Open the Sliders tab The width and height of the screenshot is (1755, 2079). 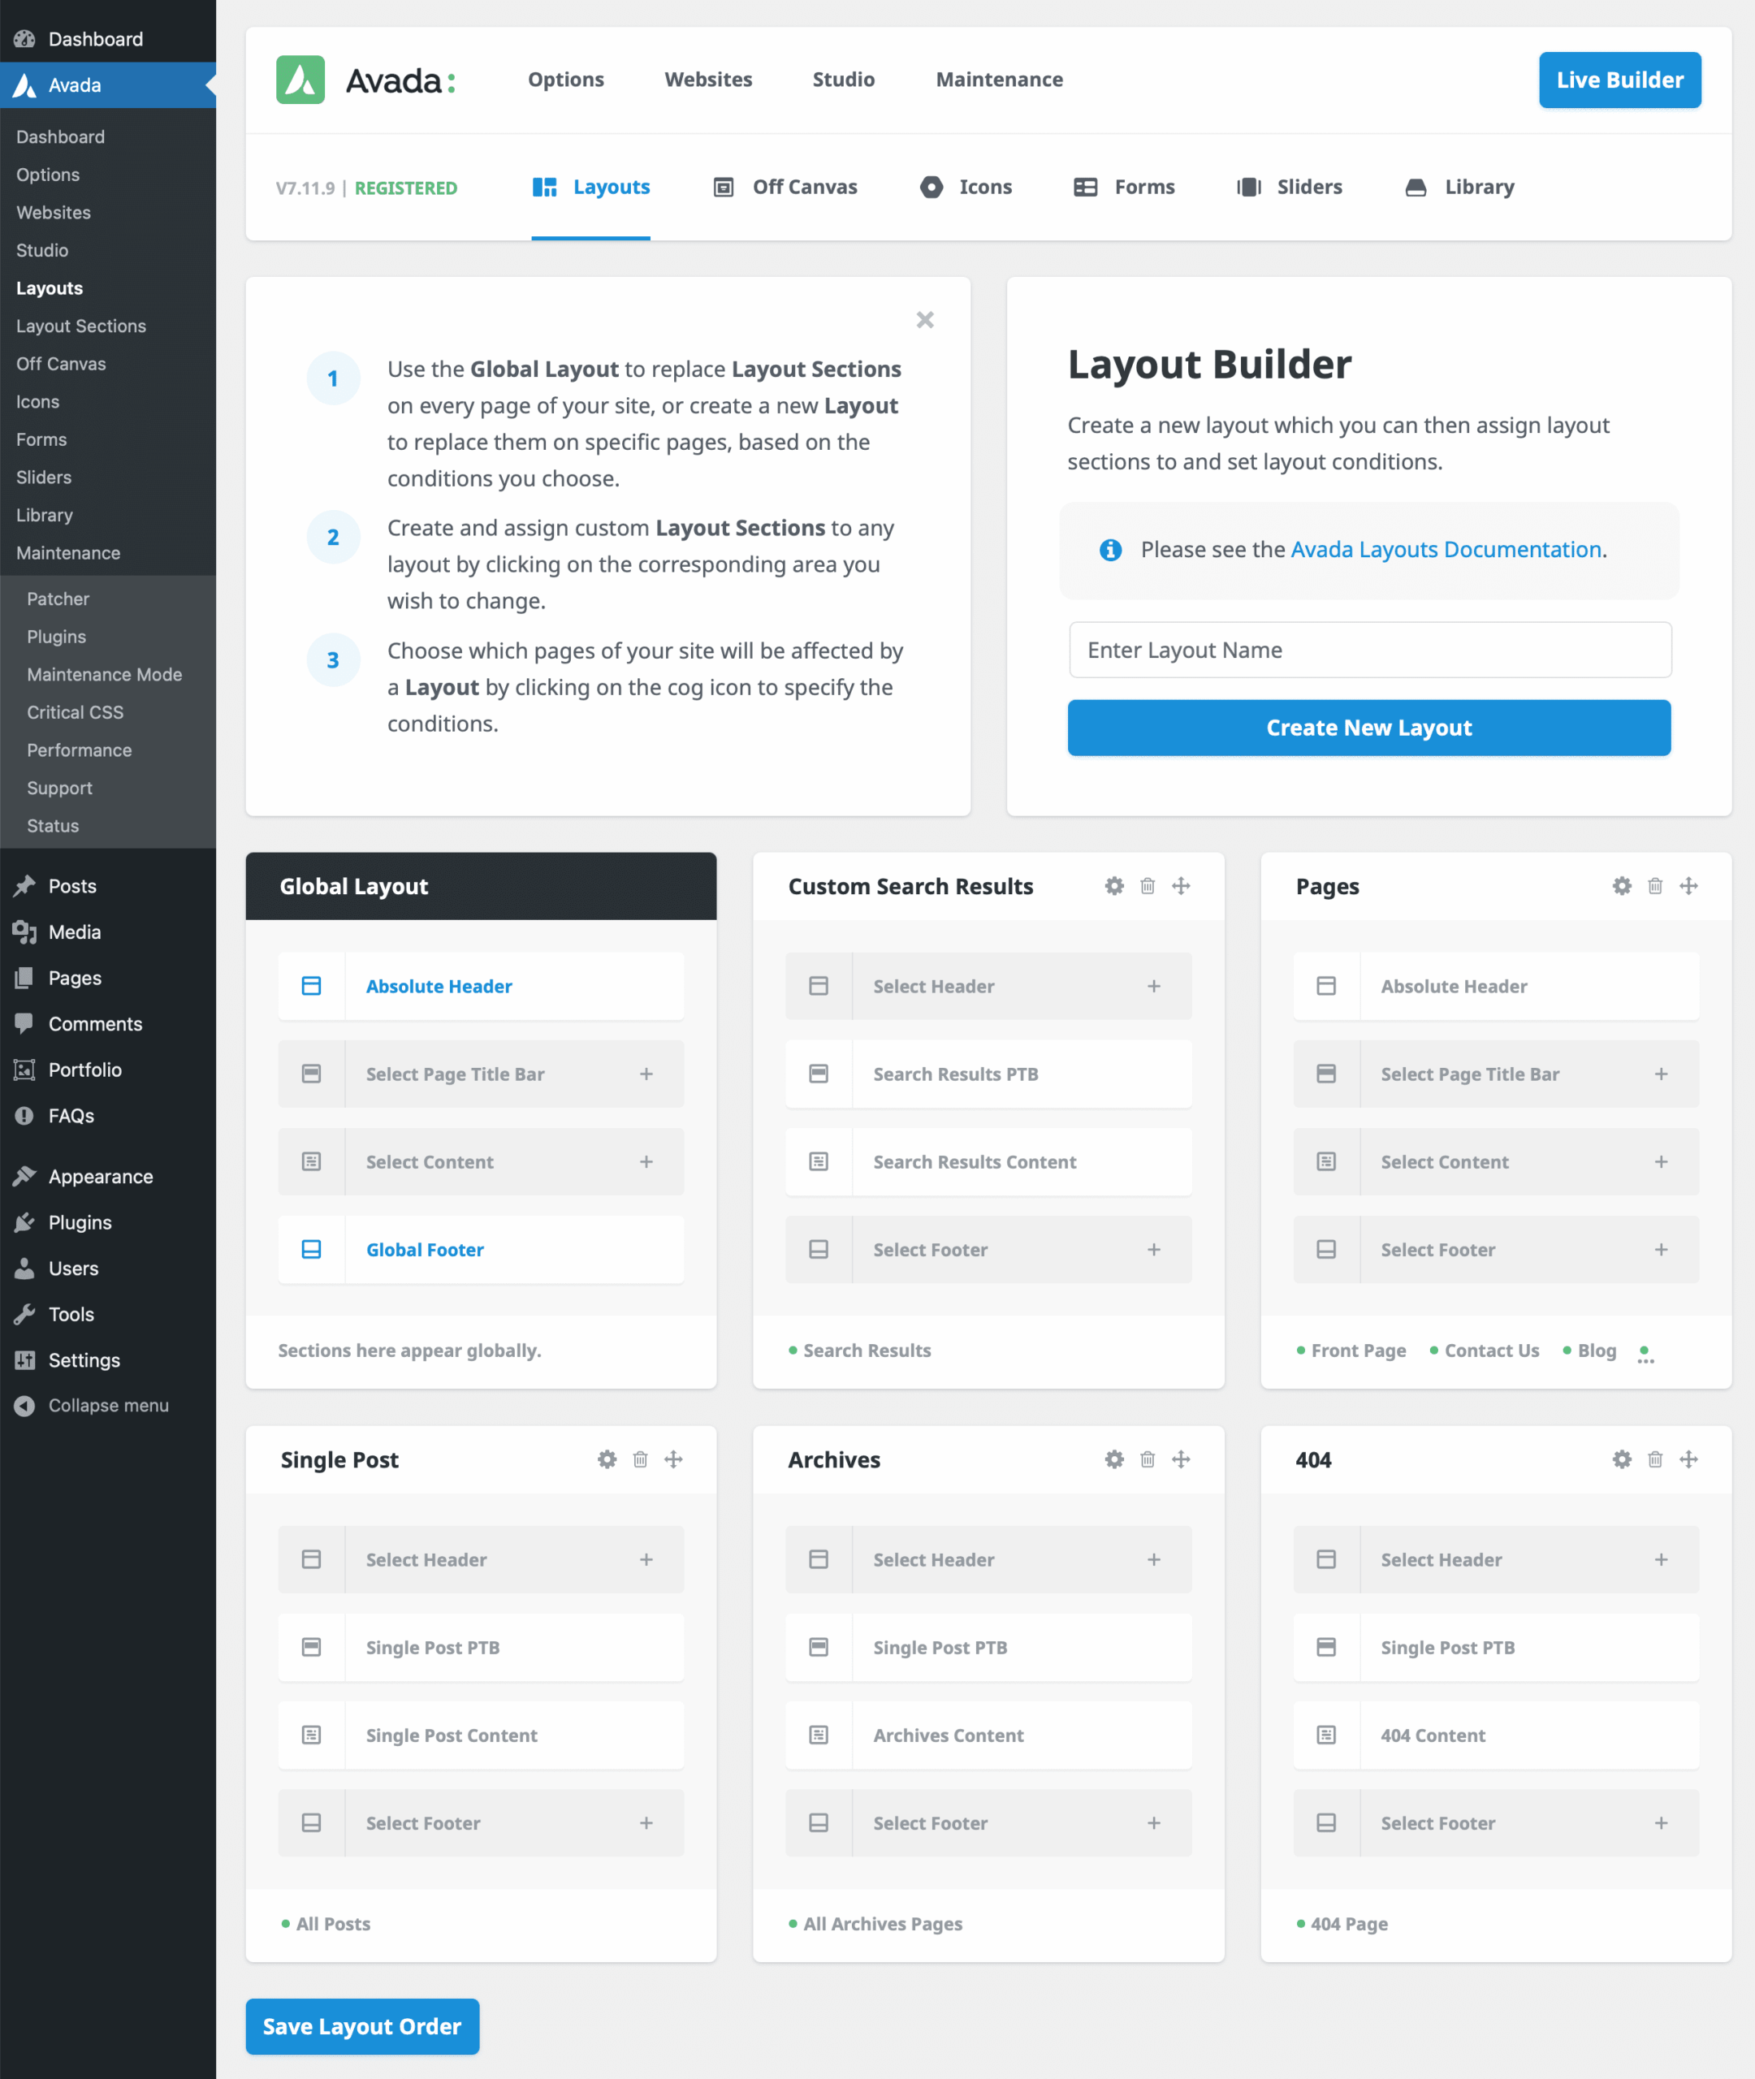1290,187
